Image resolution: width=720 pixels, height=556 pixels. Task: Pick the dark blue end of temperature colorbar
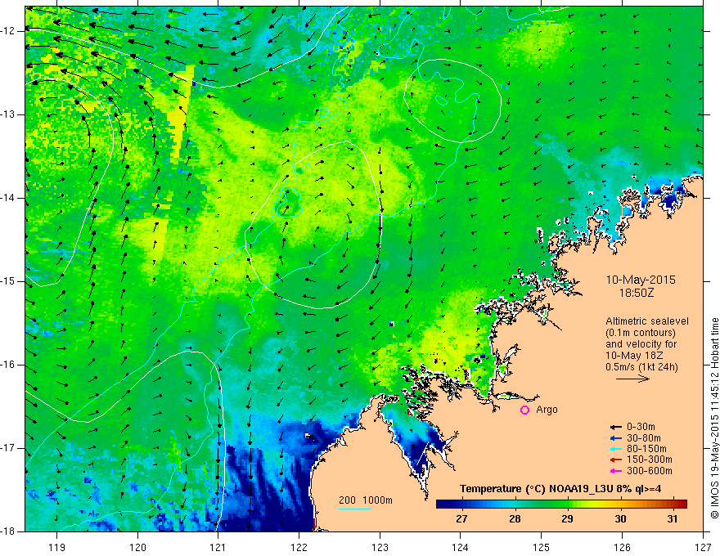tap(442, 504)
